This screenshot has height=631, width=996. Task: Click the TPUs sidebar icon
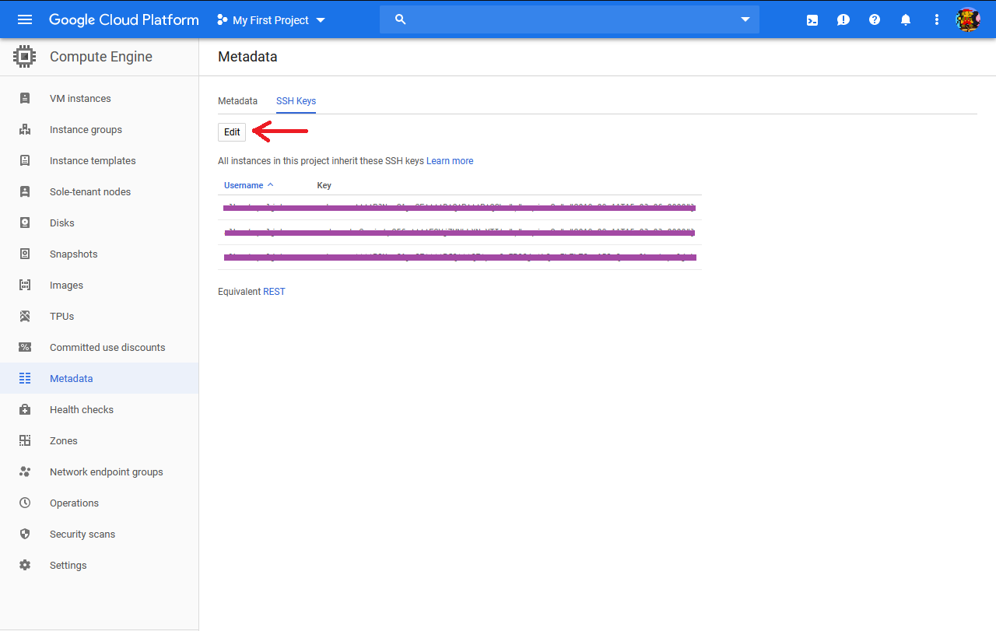coord(25,316)
